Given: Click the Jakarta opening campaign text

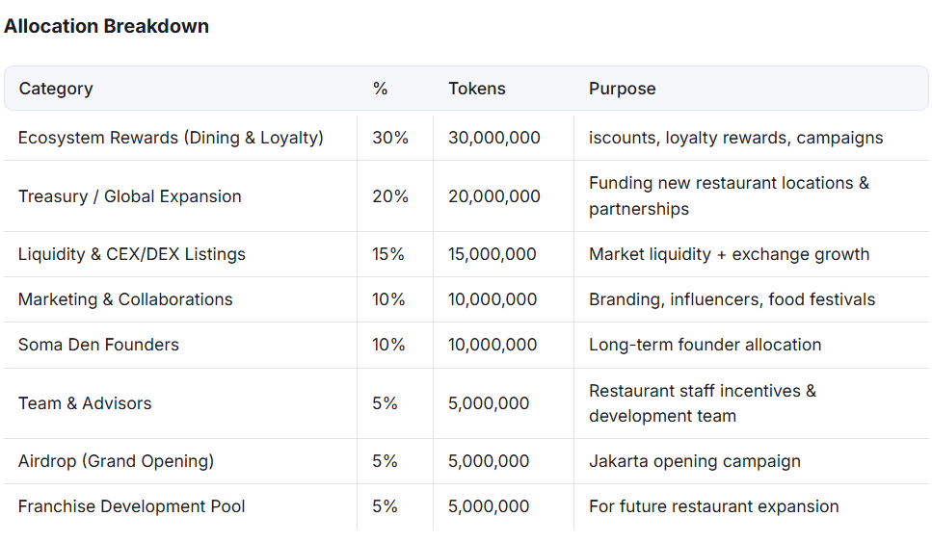Looking at the screenshot, I should point(694,461).
